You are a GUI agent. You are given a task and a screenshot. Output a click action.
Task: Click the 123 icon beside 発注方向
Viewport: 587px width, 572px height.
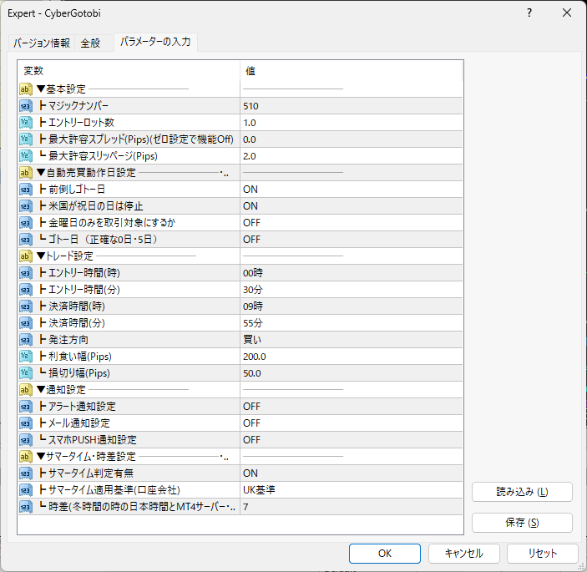(25, 340)
